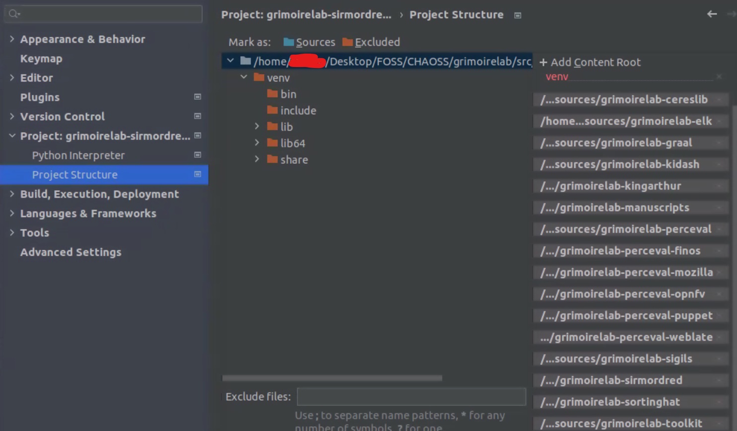Viewport: 737px width, 431px height.
Task: Click the venv folder icon
Action: 259,77
